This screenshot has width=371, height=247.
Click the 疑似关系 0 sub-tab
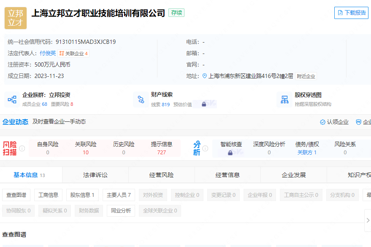(55, 211)
